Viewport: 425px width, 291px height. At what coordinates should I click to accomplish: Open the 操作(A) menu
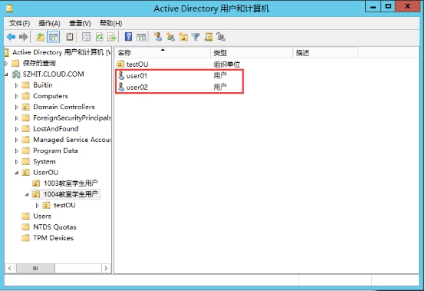tap(49, 23)
